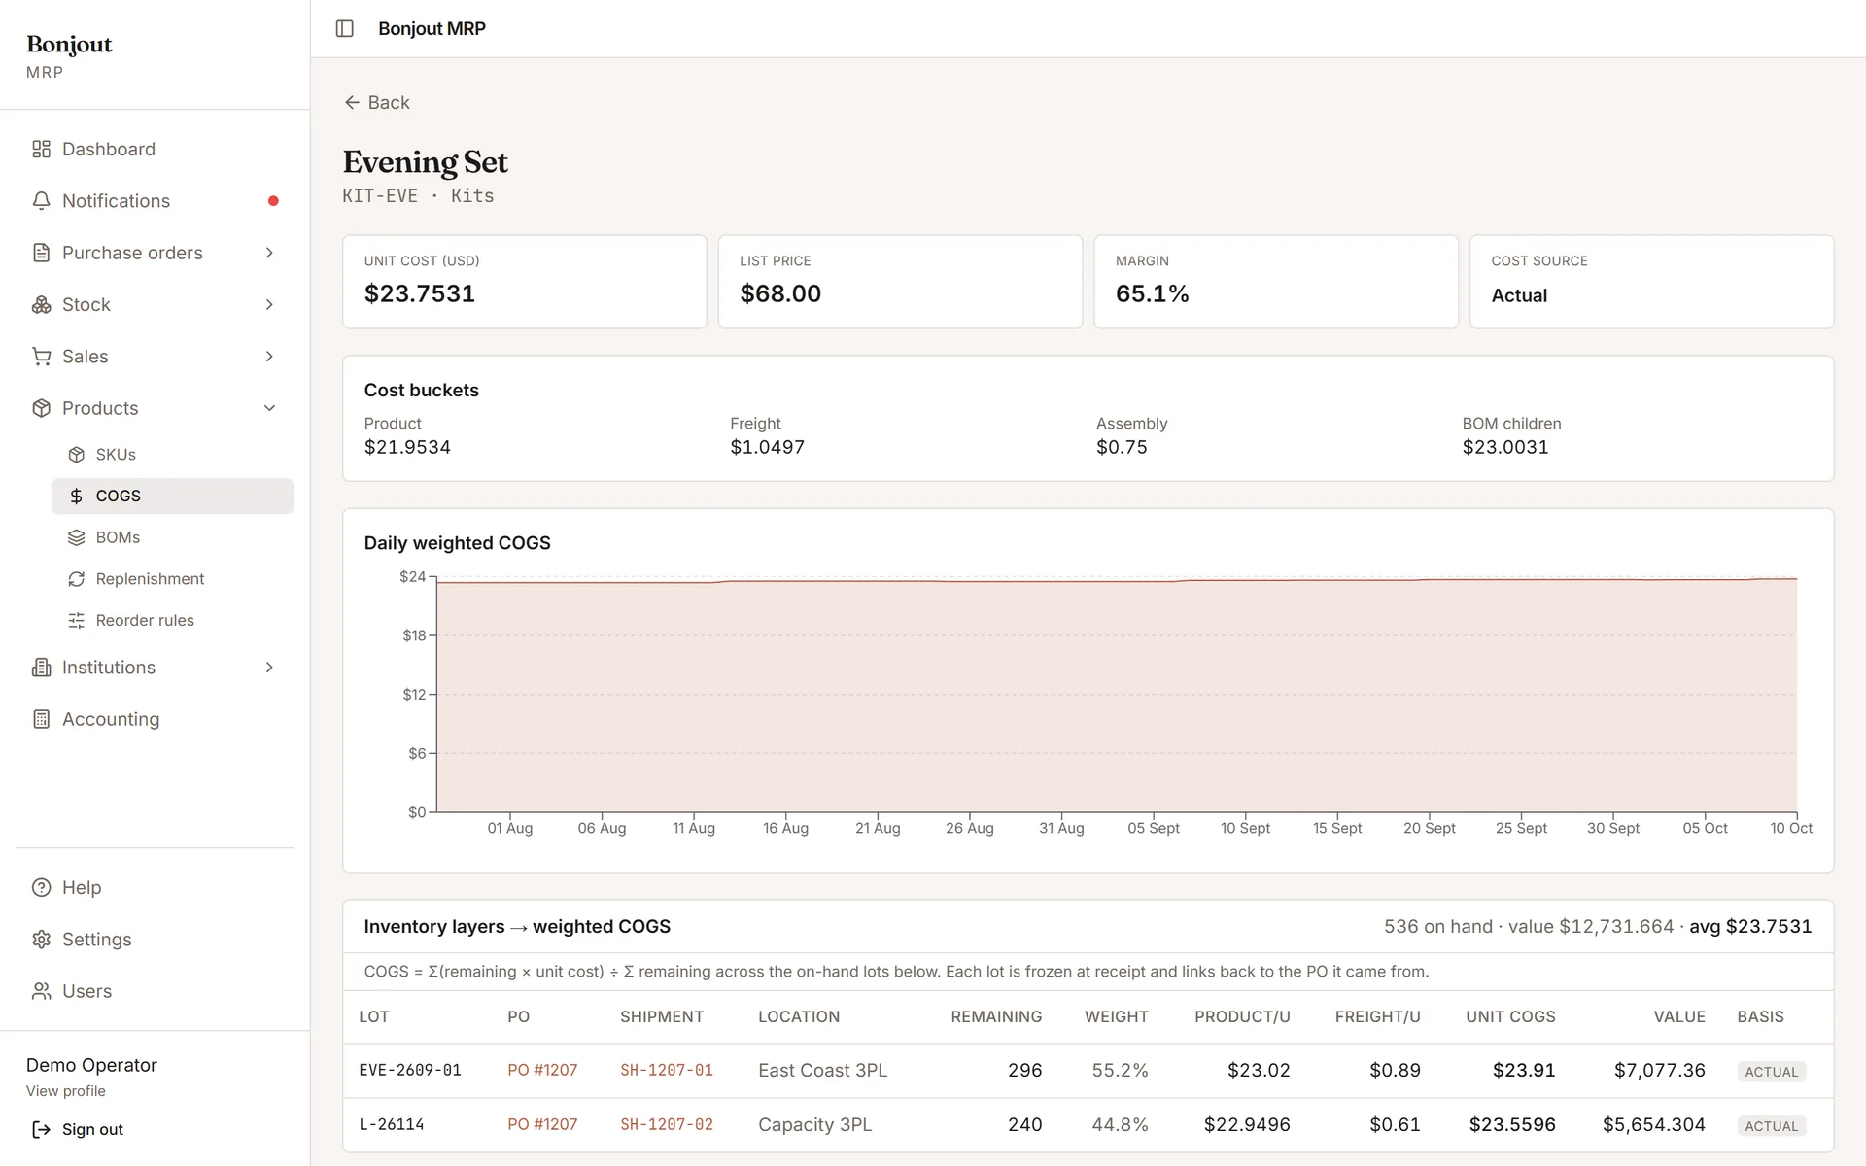This screenshot has width=1866, height=1166.
Task: Click the Bonjout MRP logo
Action: pyautogui.click(x=69, y=56)
